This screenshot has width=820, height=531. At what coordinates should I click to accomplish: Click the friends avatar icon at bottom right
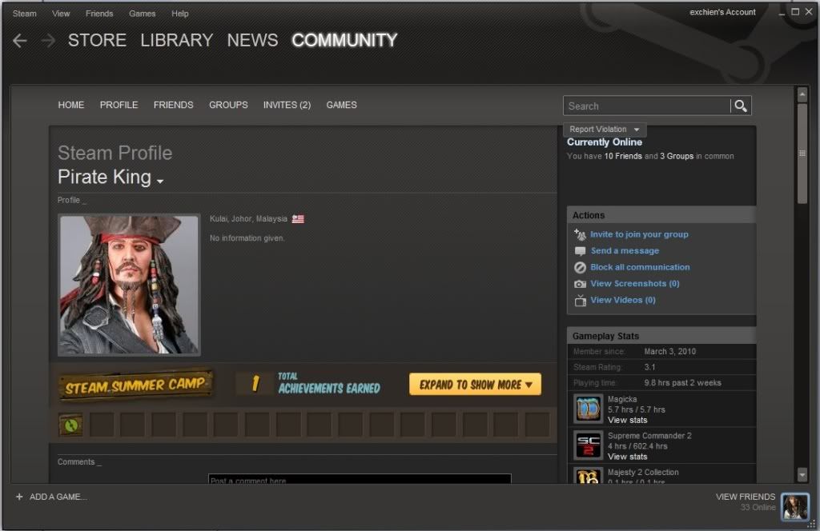pyautogui.click(x=795, y=507)
